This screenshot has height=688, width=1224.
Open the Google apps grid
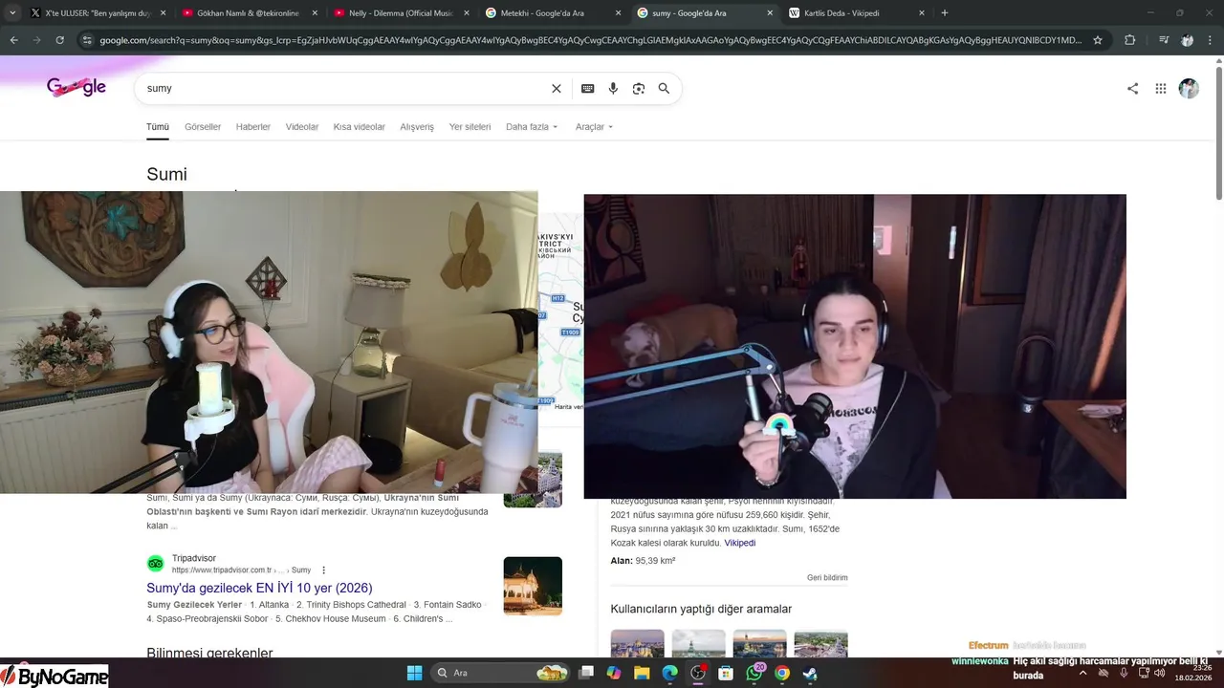tap(1161, 88)
